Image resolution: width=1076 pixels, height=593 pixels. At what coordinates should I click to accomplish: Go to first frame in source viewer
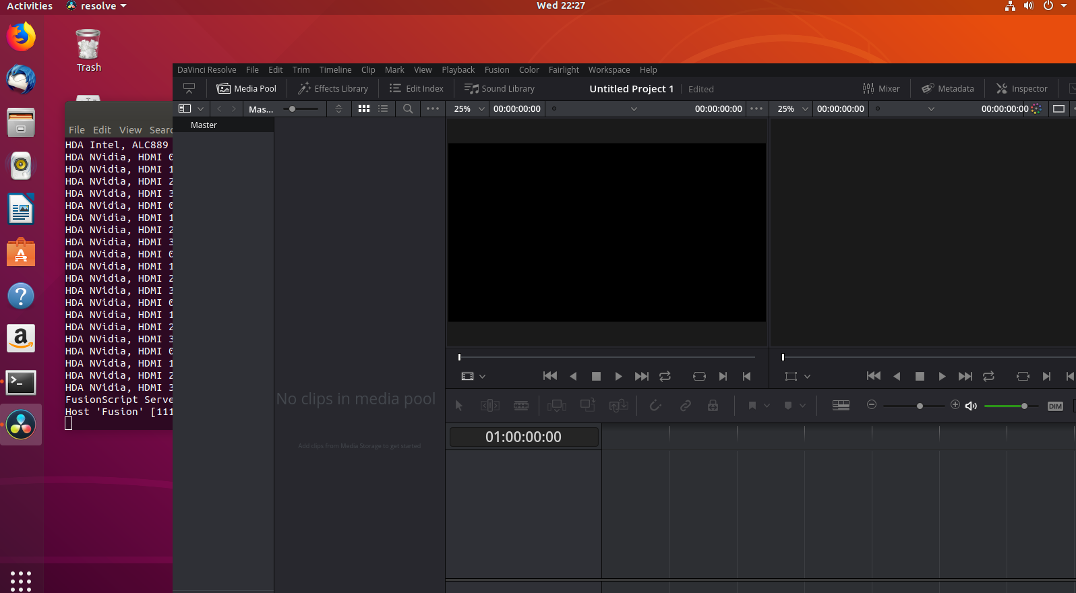[550, 376]
